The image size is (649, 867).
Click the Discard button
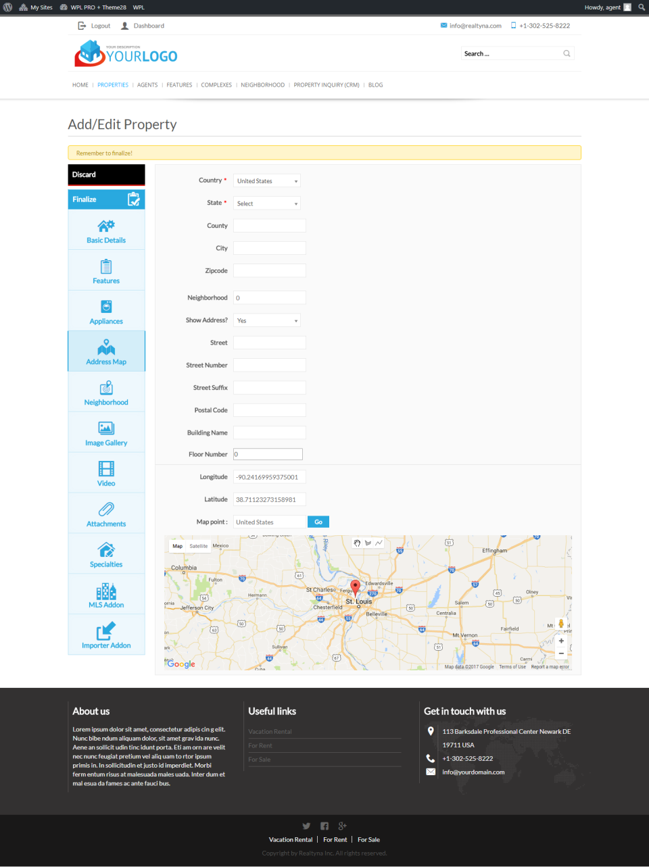(x=106, y=174)
